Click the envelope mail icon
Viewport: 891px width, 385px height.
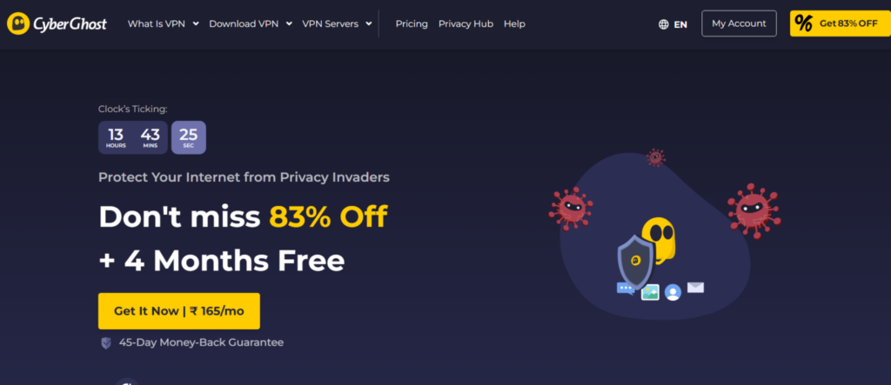pyautogui.click(x=695, y=288)
